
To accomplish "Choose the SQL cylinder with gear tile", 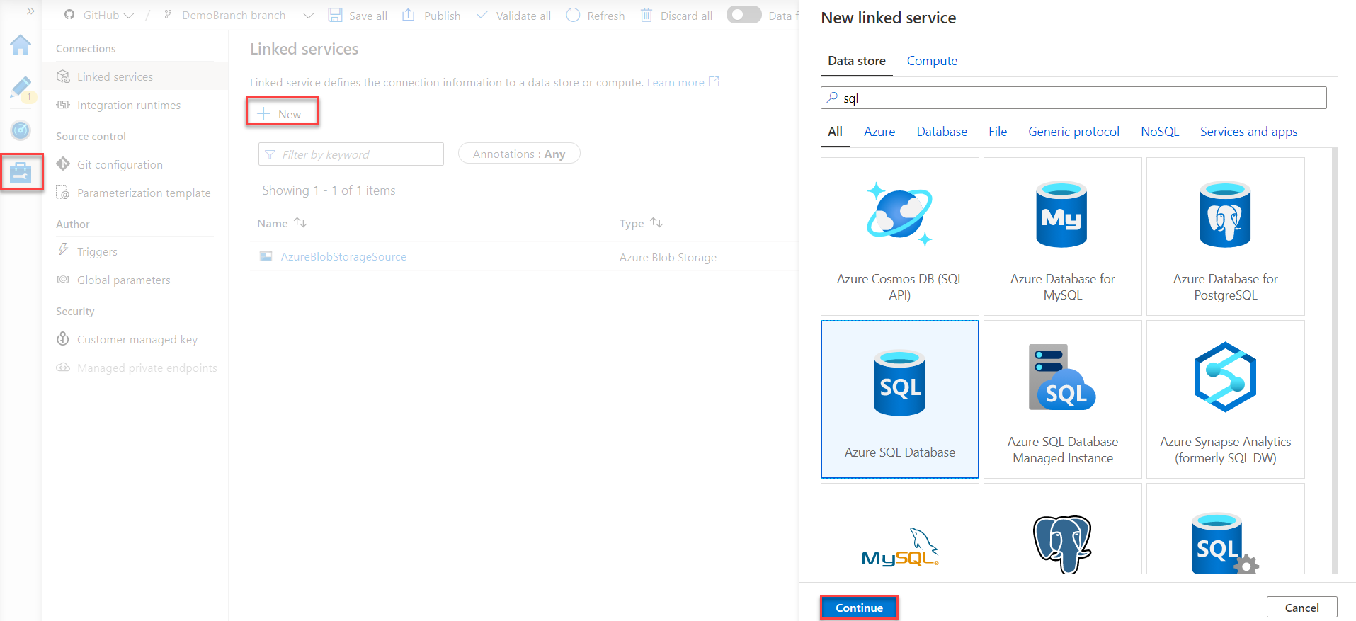I will [1226, 529].
